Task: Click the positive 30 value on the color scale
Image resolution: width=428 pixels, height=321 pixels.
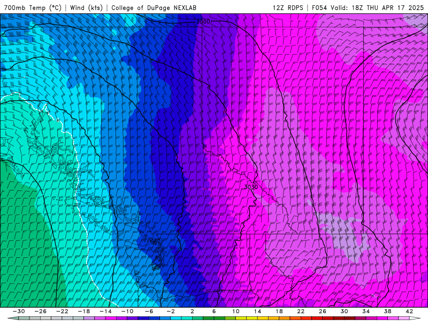Action: [x=344, y=311]
